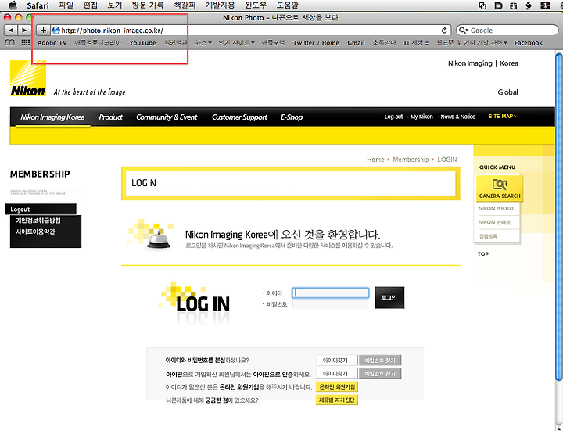Click the 온라인 회원가입 button
The width and height of the screenshot is (563, 431).
[x=337, y=387]
